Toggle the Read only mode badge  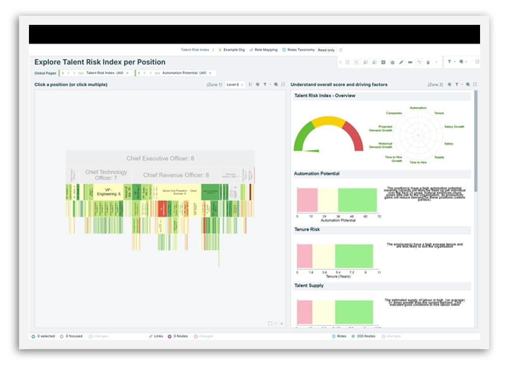coord(326,50)
